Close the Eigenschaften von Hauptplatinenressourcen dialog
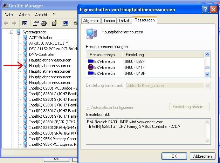 coord(213,9)
